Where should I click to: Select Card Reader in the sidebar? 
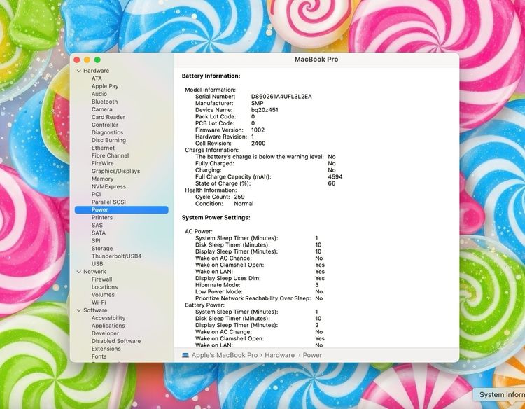tap(108, 117)
